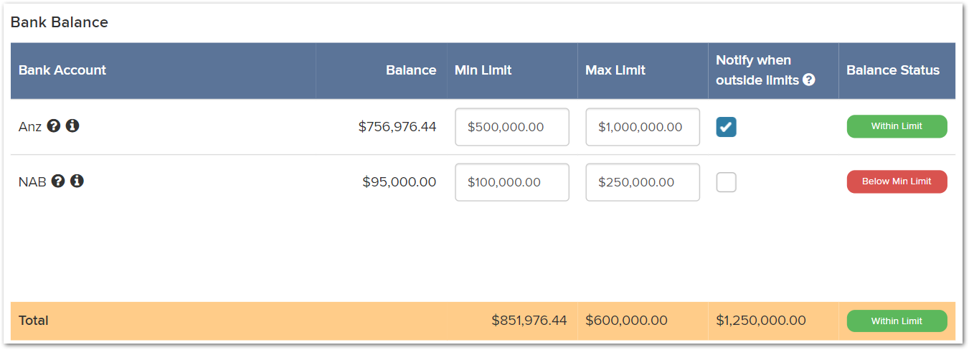Viewport: 969px width, 350px height.
Task: Click the Min Limit column header
Action: (x=483, y=70)
